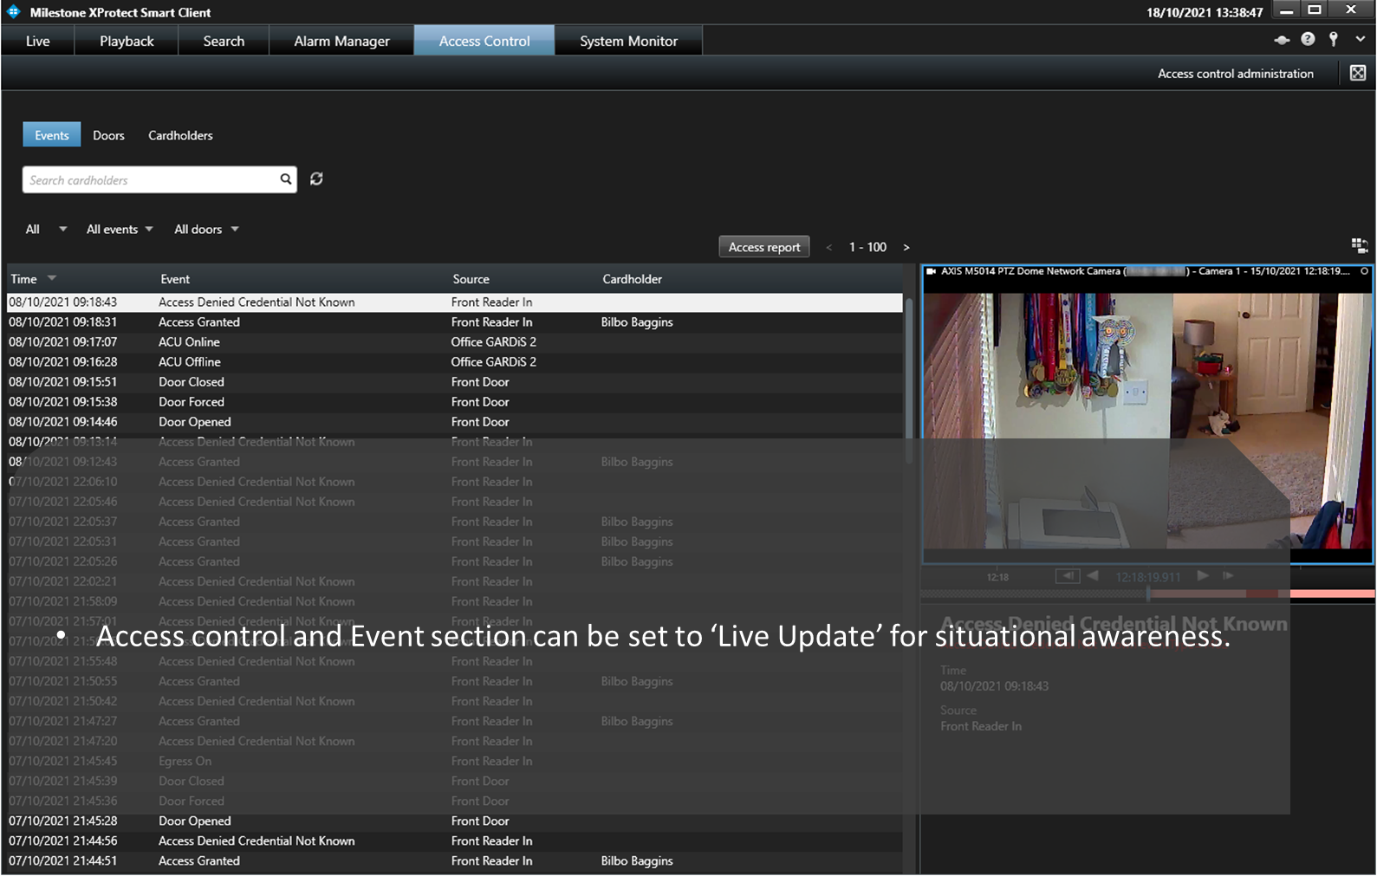Open the Alarm Manager tab
This screenshot has width=1377, height=876.
341,41
